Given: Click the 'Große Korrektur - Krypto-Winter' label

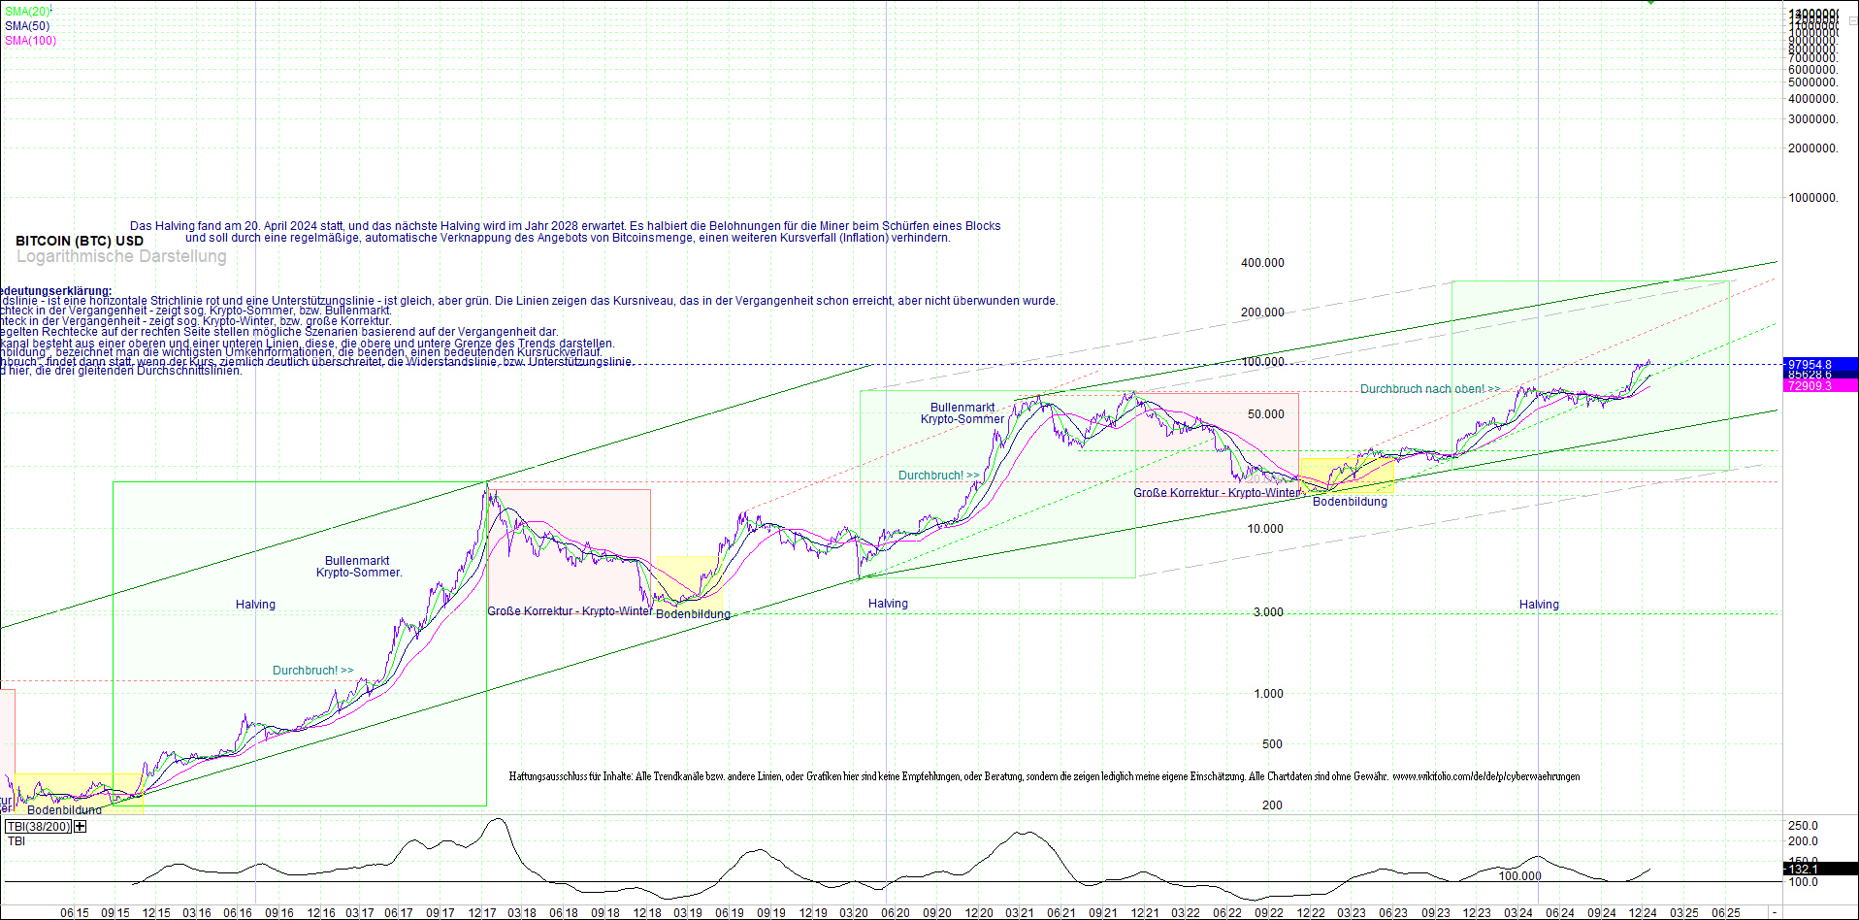Looking at the screenshot, I should [x=1216, y=493].
